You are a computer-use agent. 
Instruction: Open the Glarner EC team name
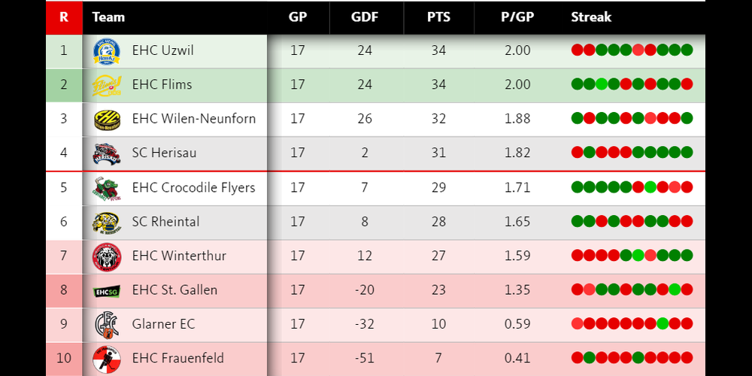pos(163,324)
